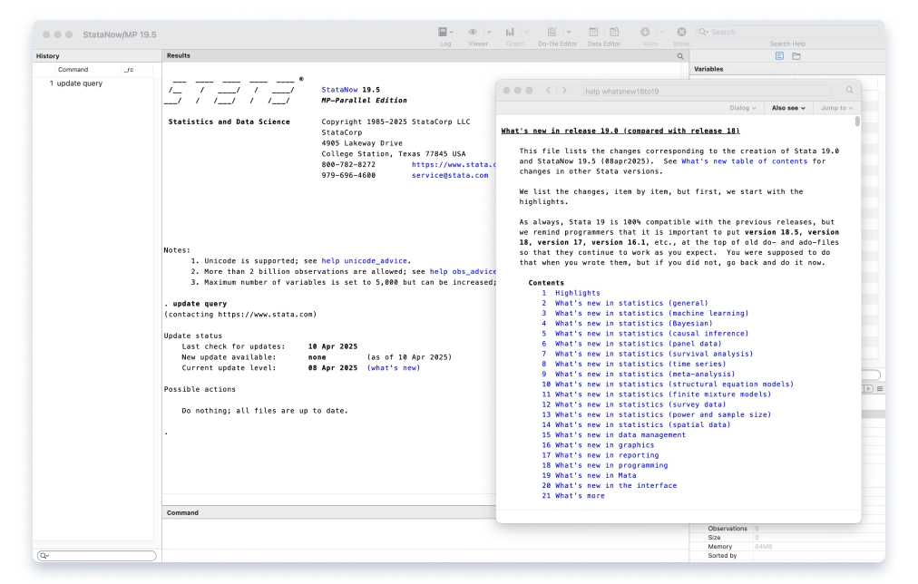Open the Highlights contents link
This screenshot has width=918, height=584.
[577, 293]
